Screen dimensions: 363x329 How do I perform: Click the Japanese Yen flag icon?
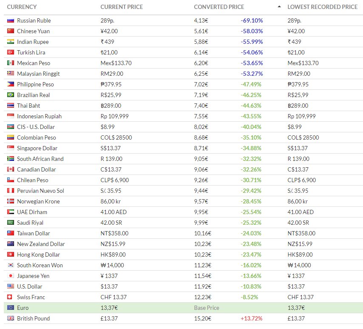coord(11,276)
